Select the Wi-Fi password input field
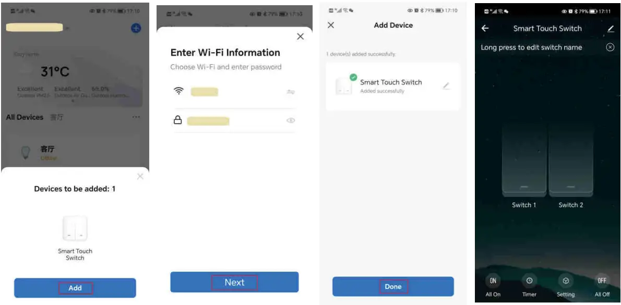Viewport: 621px width, 305px height. pos(234,120)
